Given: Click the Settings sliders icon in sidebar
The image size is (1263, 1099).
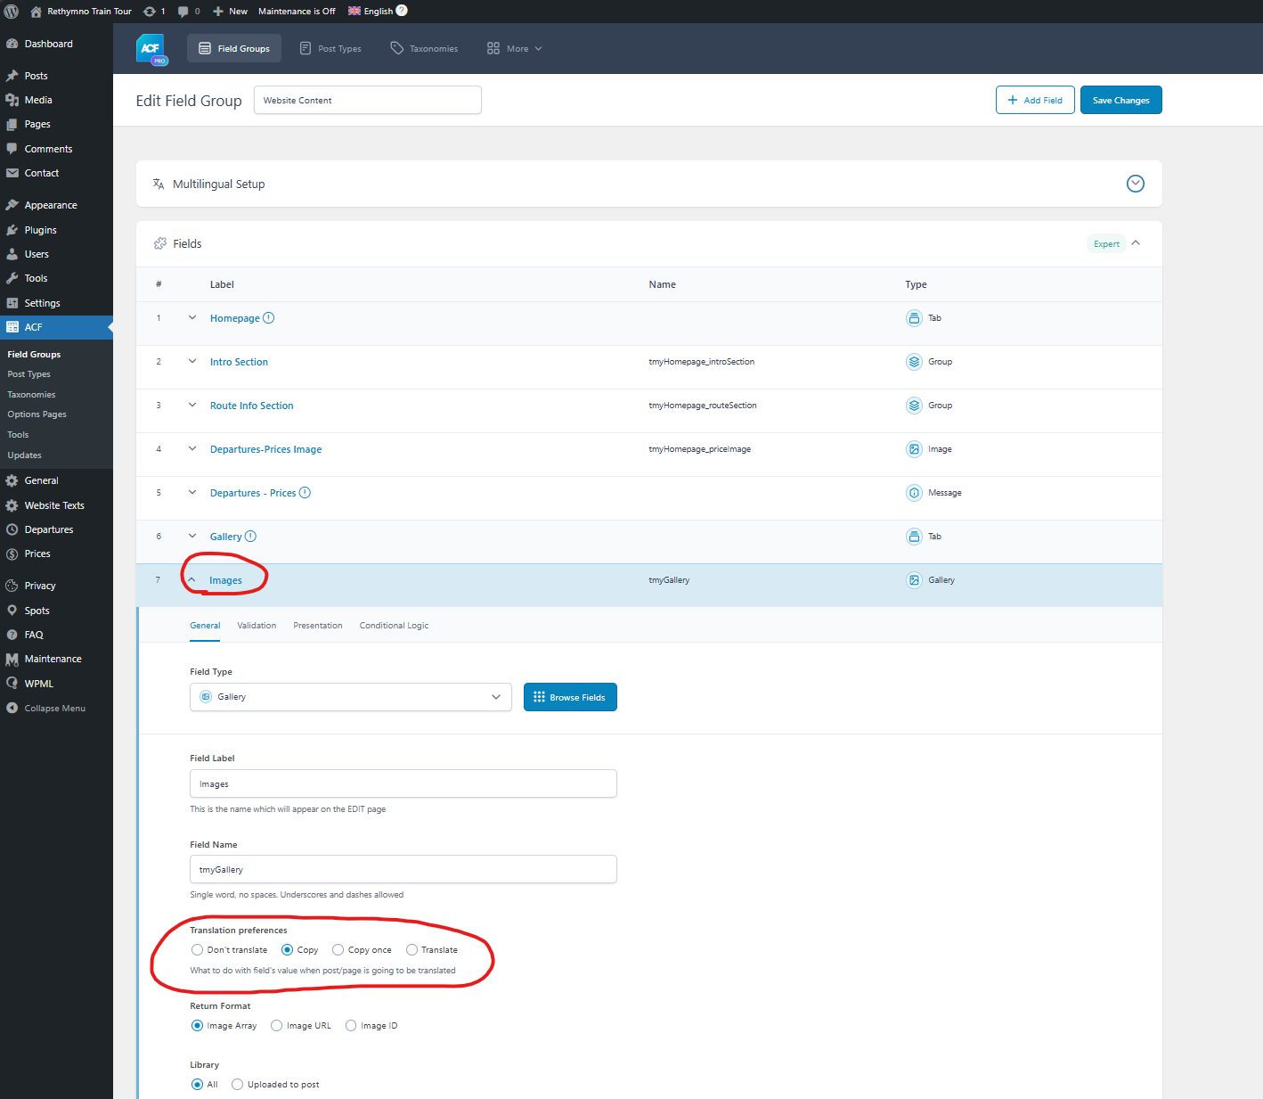Looking at the screenshot, I should point(12,303).
